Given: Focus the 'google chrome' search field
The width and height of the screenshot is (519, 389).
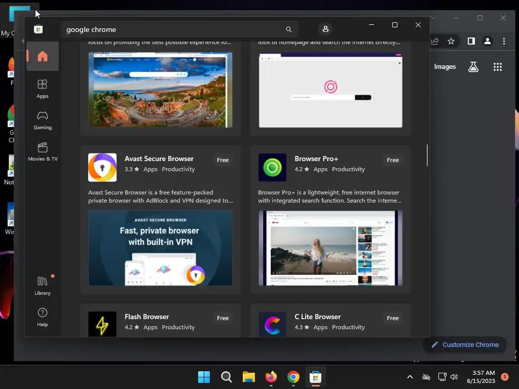Looking at the screenshot, I should pyautogui.click(x=179, y=29).
